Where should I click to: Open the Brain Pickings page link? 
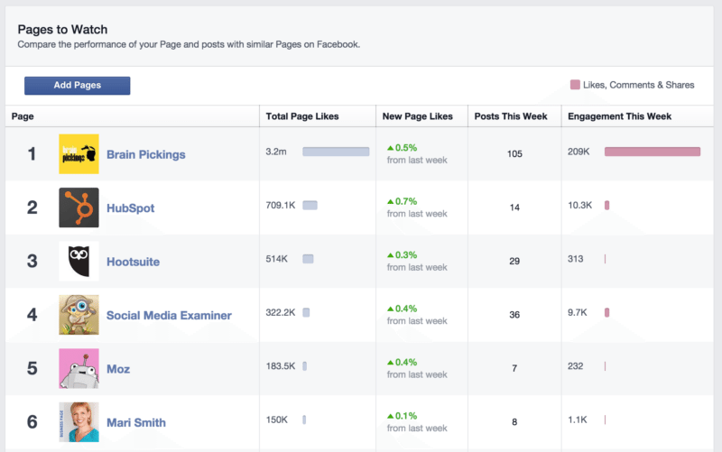(x=146, y=154)
